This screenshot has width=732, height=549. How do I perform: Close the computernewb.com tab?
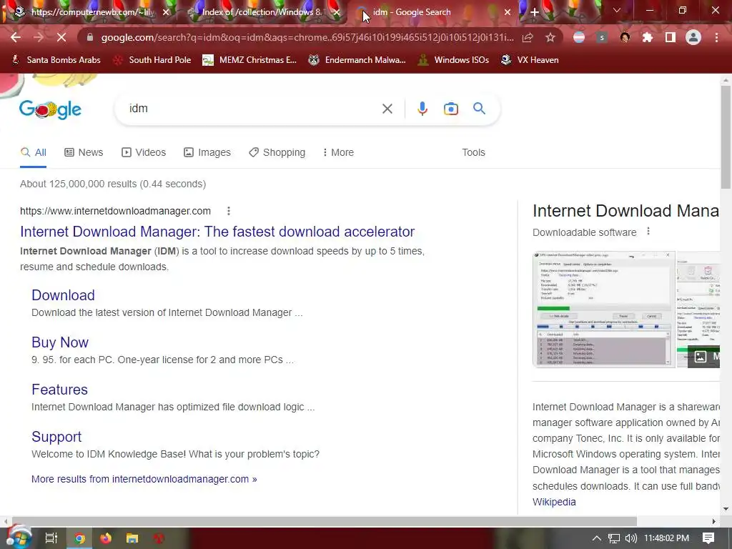[166, 12]
